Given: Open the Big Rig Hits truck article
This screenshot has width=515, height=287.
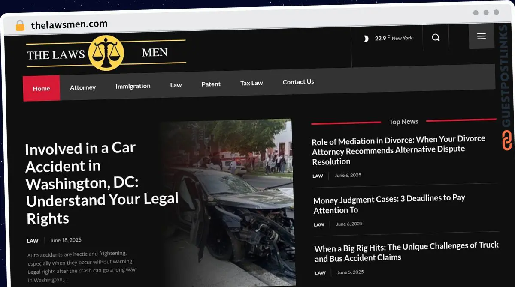Looking at the screenshot, I should click(x=406, y=251).
